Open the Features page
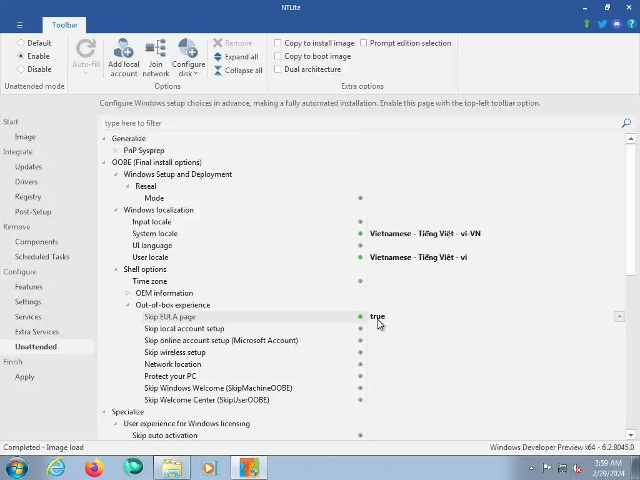Screen dimensions: 640x480 click(29, 286)
